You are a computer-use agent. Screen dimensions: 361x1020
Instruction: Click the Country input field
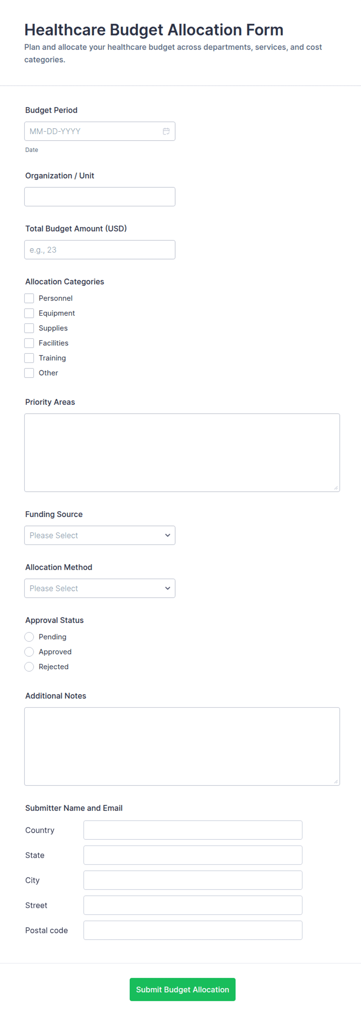click(193, 830)
